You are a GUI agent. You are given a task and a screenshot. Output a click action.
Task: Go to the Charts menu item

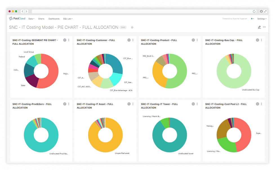coord(41,19)
